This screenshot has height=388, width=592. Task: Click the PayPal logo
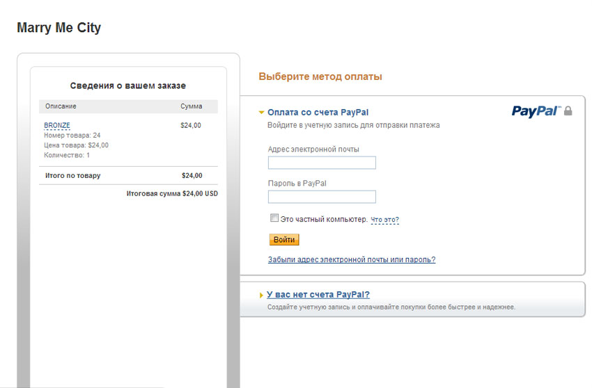[536, 111]
